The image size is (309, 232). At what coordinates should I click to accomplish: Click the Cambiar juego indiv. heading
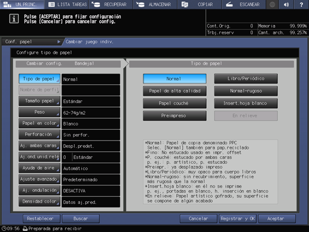[x=90, y=42]
